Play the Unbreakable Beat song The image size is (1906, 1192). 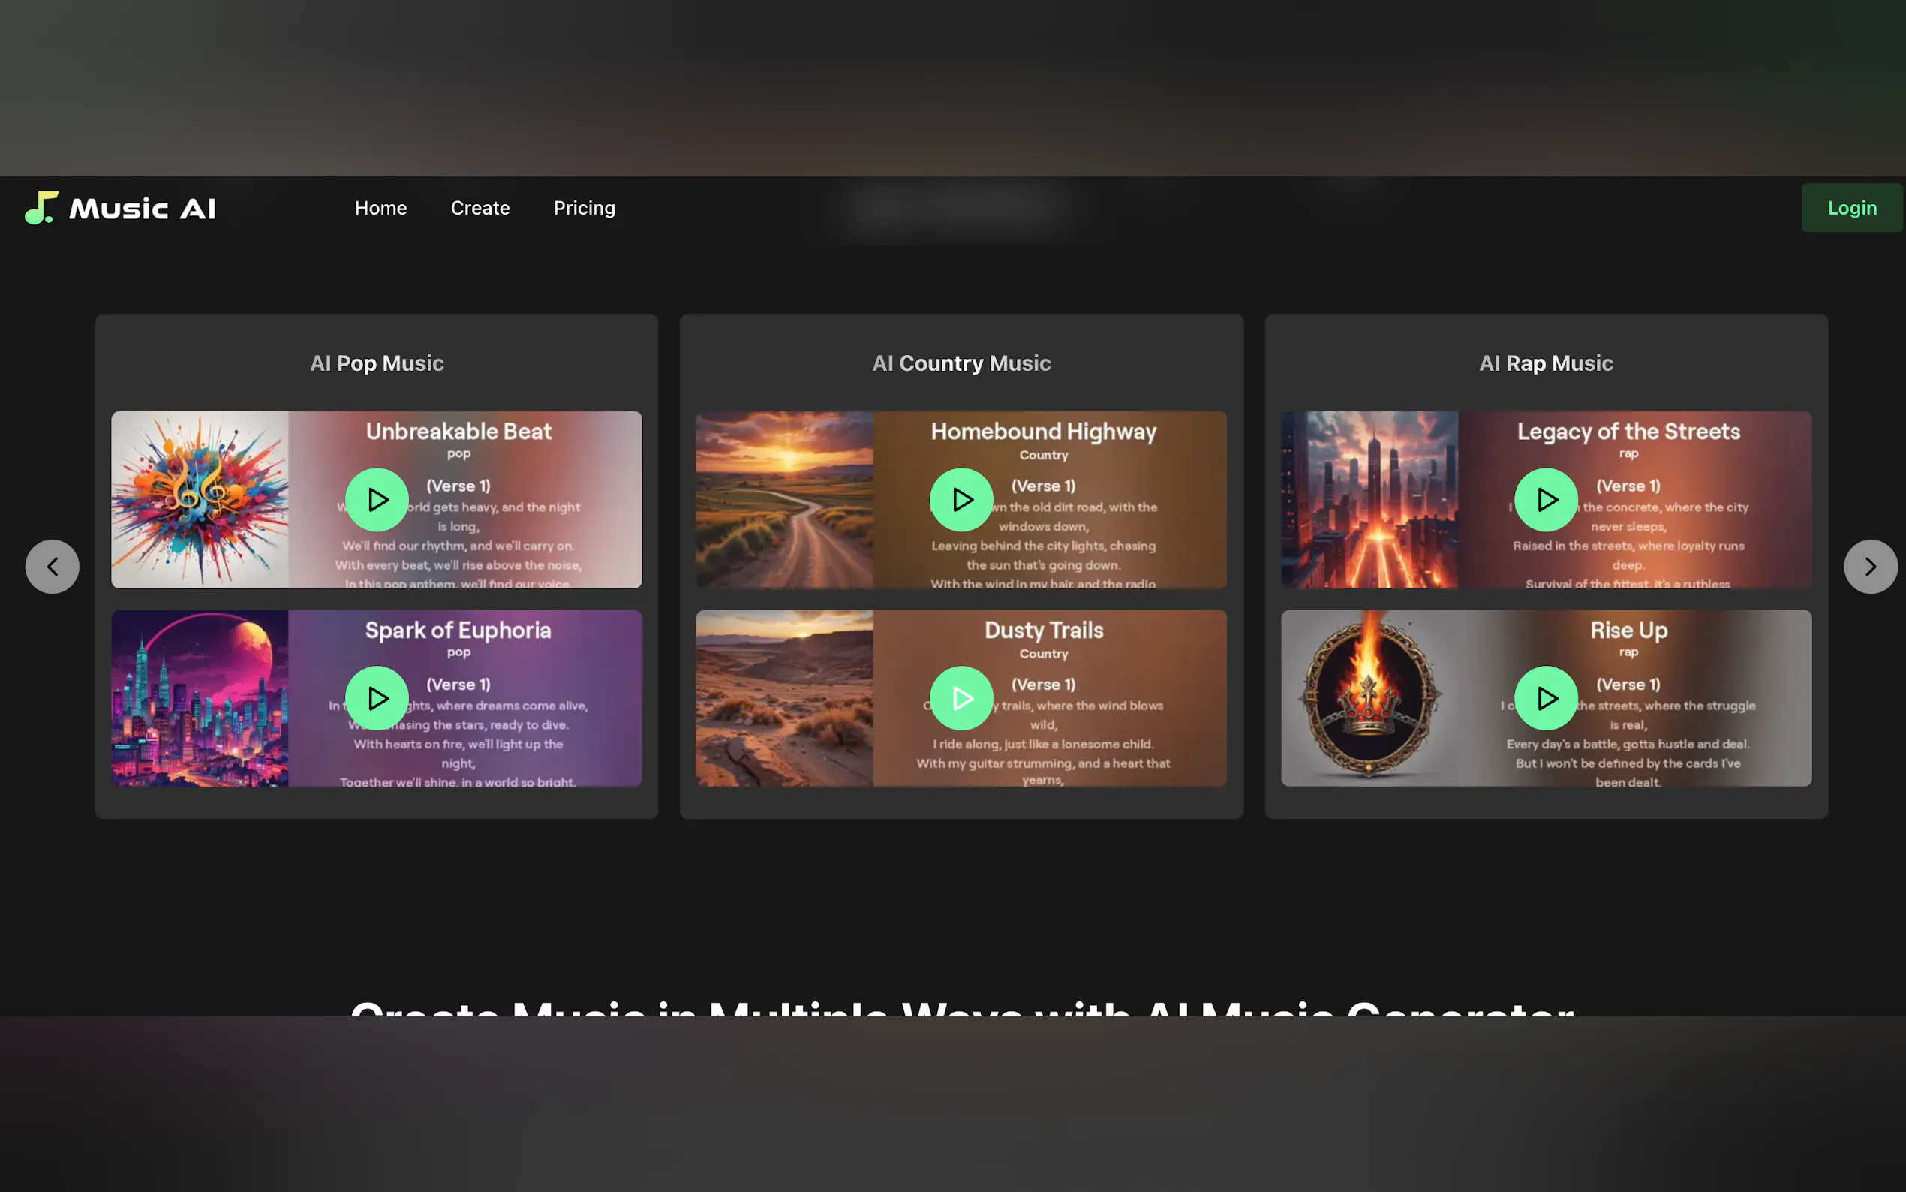click(x=377, y=500)
